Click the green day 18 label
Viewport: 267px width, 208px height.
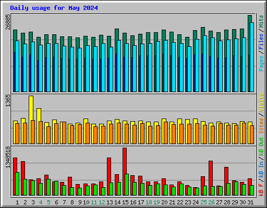point(149,202)
